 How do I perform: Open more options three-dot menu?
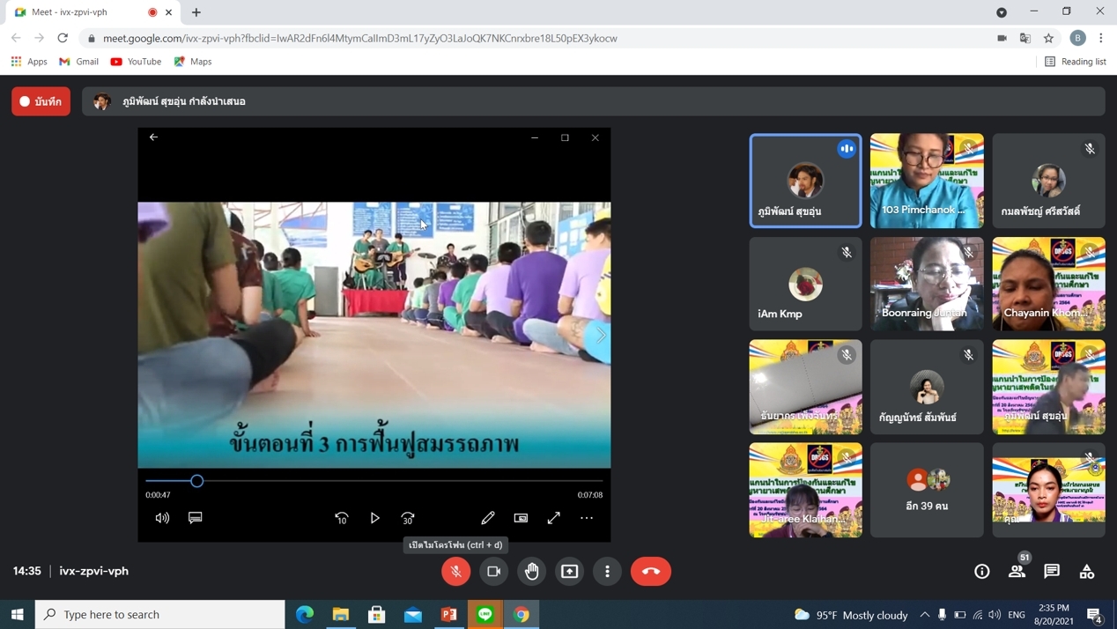point(608,571)
